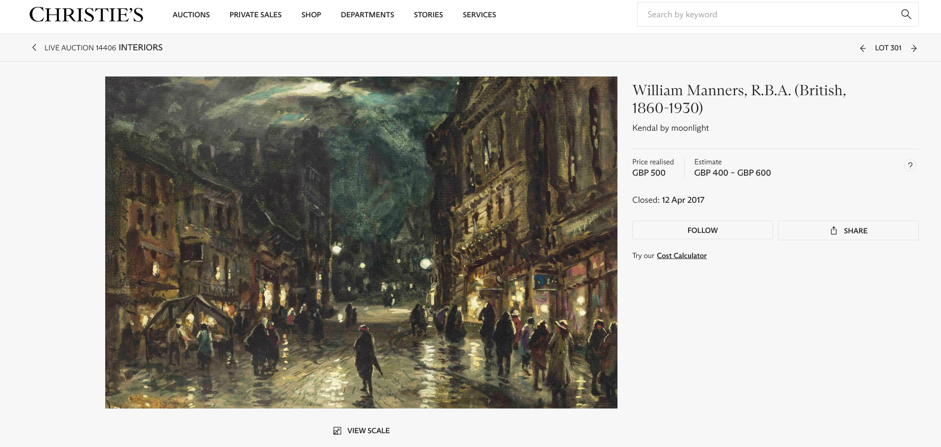Open the Live Auction 14406 Interiors link

tap(103, 47)
